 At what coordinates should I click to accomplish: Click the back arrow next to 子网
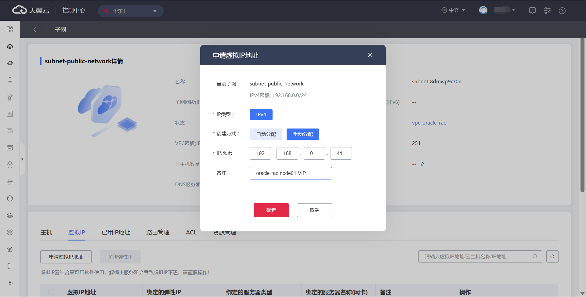click(35, 30)
